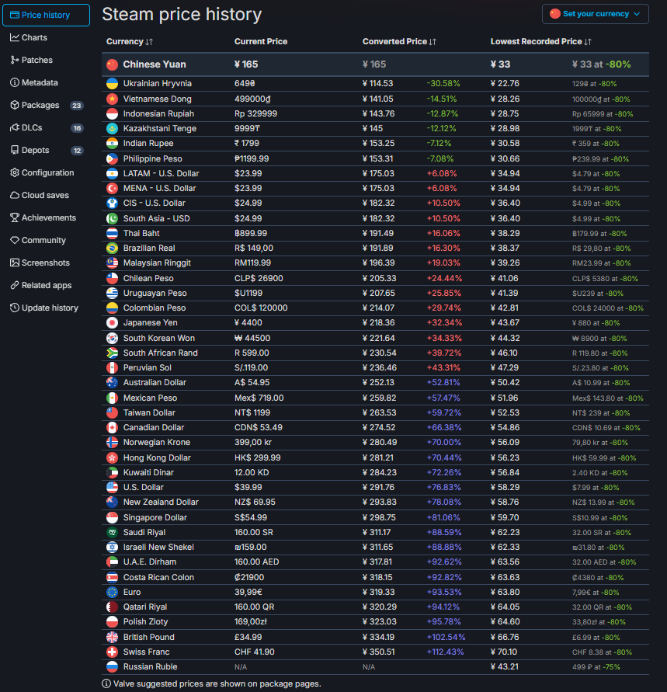The width and height of the screenshot is (667, 692).
Task: Open the Set your currency dropdown
Action: (x=595, y=14)
